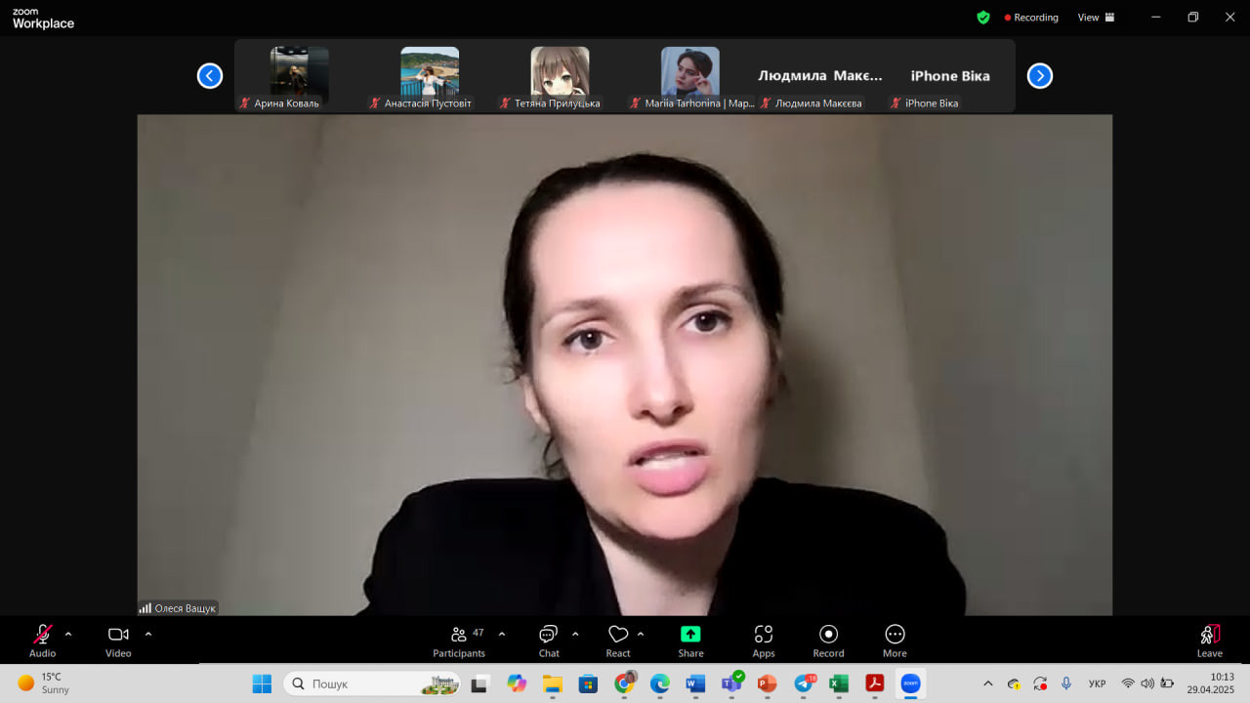
Task: Switch to Microsoft Teams on the taskbar
Action: click(731, 683)
